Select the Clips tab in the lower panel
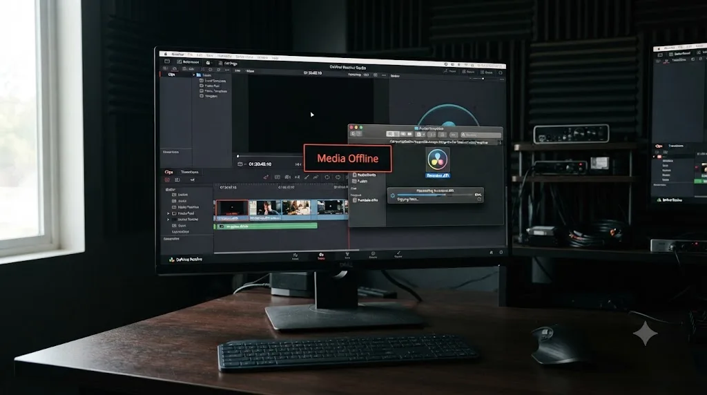Image resolution: width=707 pixels, height=395 pixels. pos(168,172)
